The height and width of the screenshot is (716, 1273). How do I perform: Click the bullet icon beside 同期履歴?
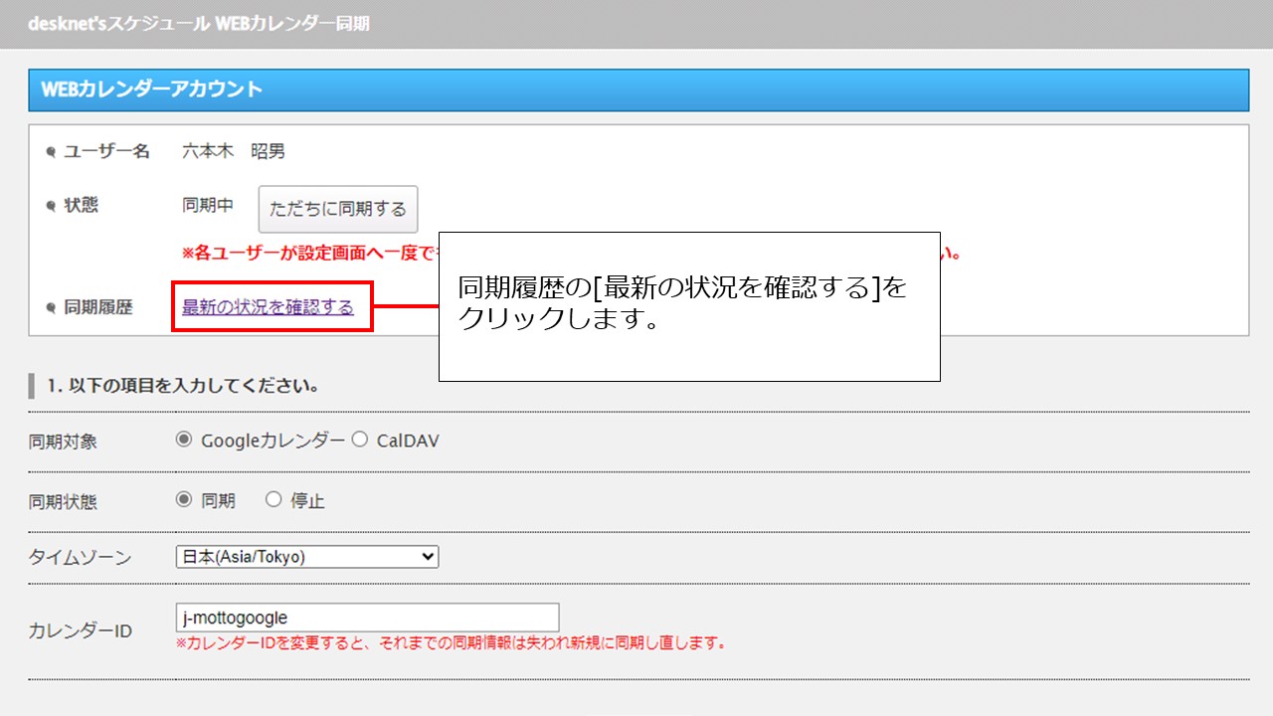pos(51,308)
